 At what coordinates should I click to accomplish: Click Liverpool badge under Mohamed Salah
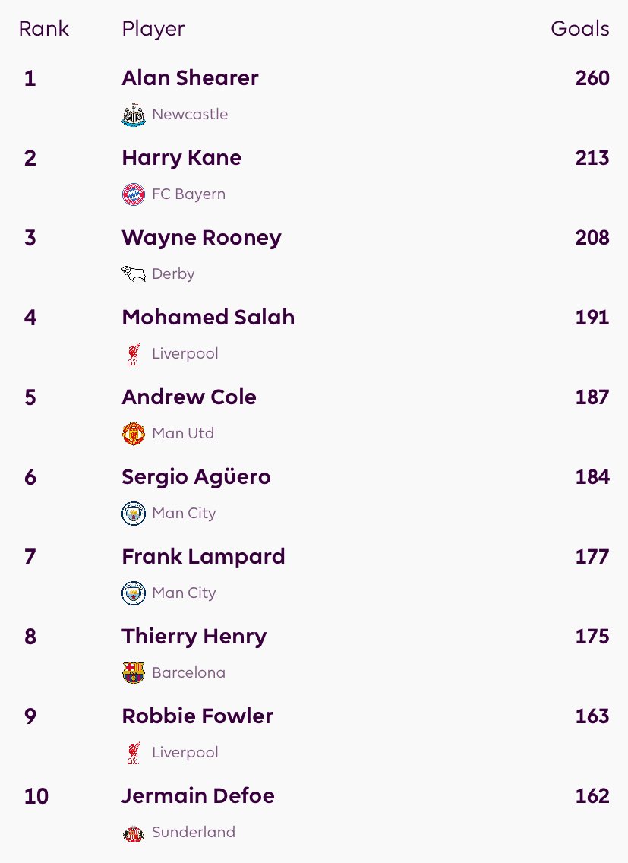click(x=133, y=354)
